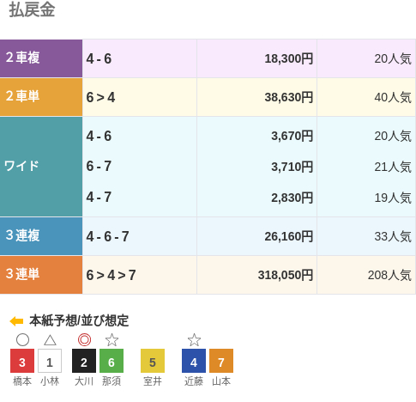Click the star mark above 近藤
416x402 pixels.
tap(194, 340)
